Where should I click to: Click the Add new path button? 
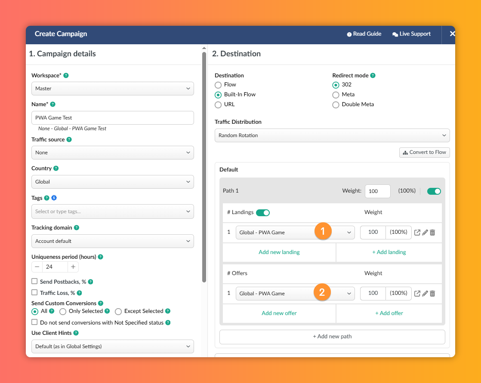[x=332, y=337]
